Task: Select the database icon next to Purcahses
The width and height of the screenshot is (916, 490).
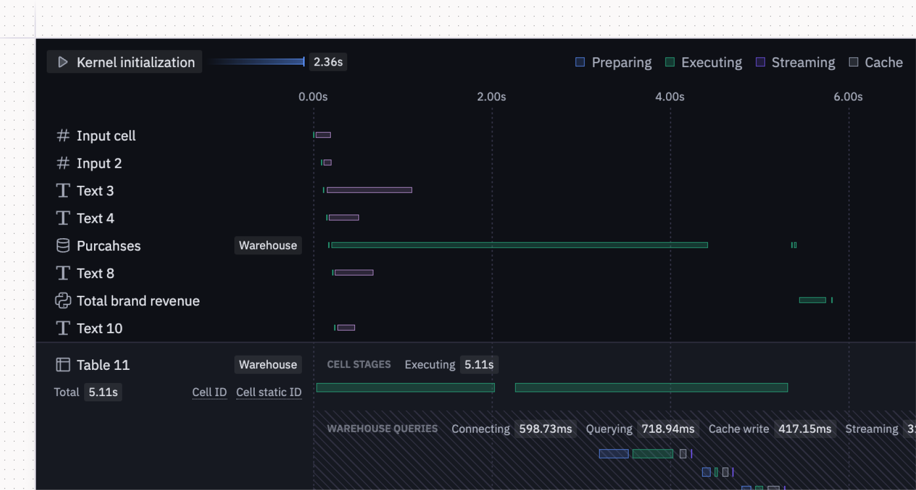Action: [x=63, y=246]
